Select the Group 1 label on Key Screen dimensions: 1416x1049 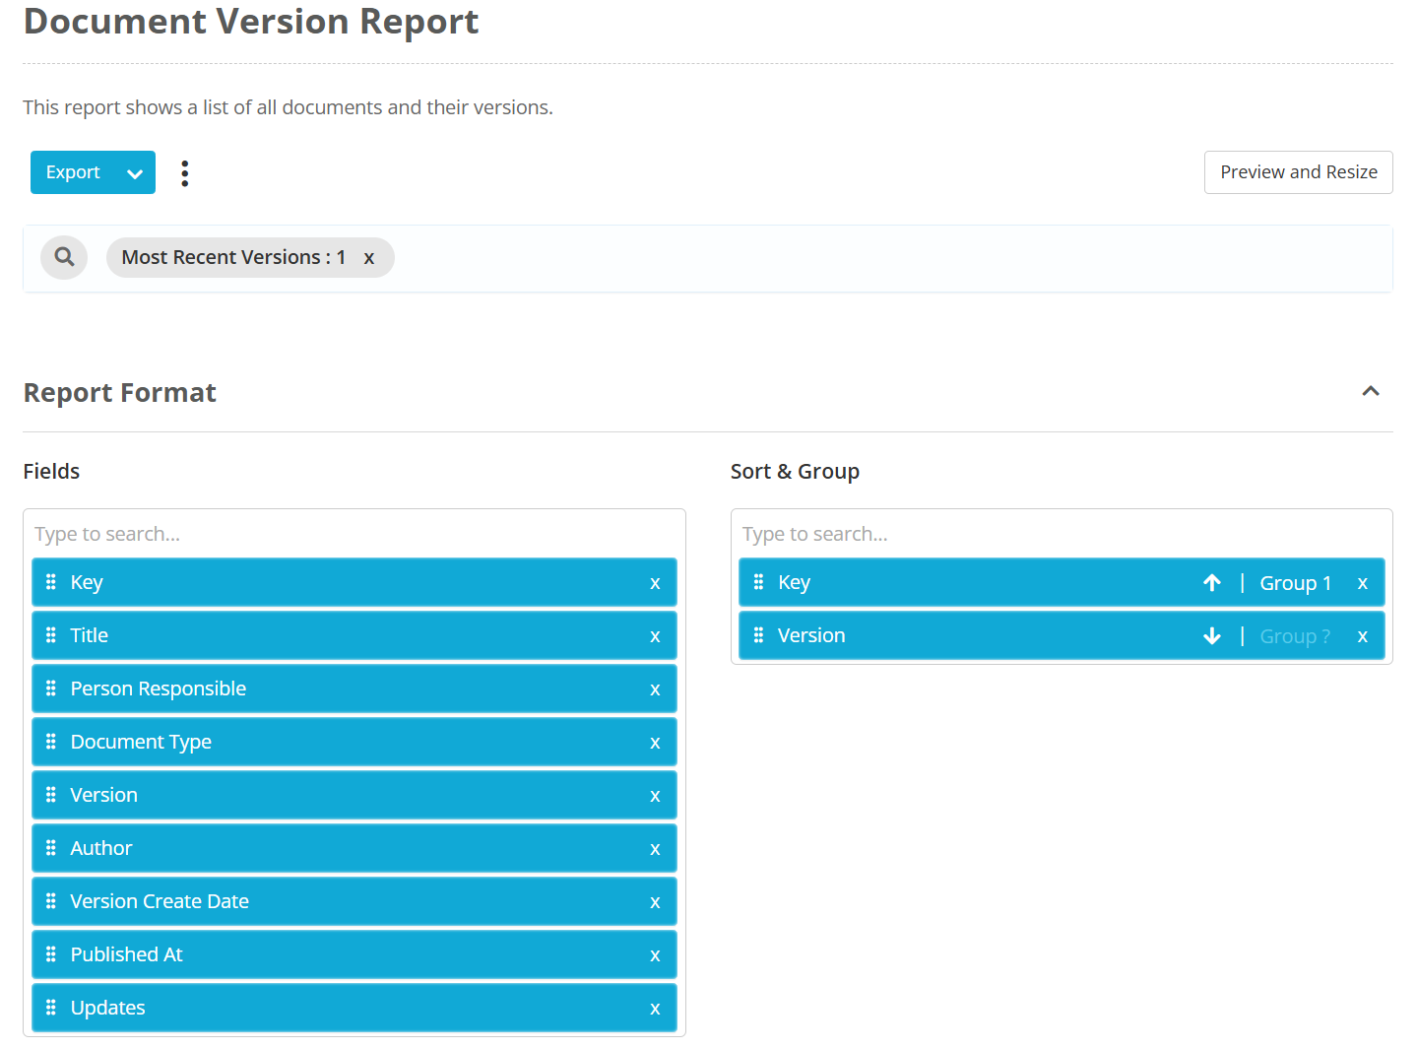(x=1295, y=582)
